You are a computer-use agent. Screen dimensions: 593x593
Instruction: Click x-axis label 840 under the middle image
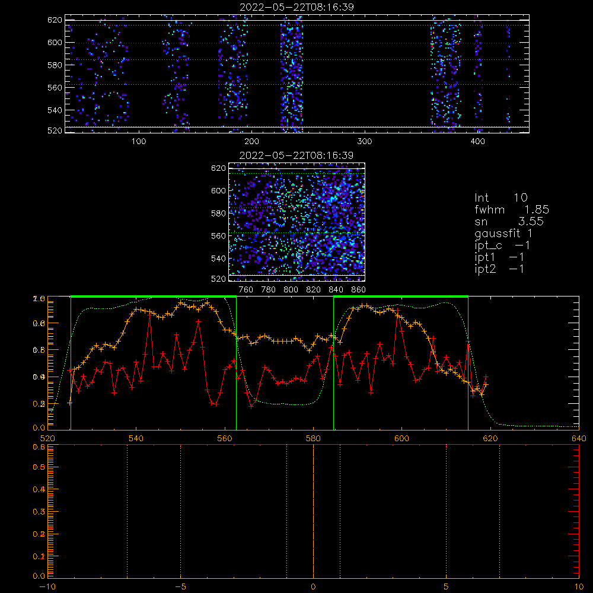pyautogui.click(x=336, y=290)
